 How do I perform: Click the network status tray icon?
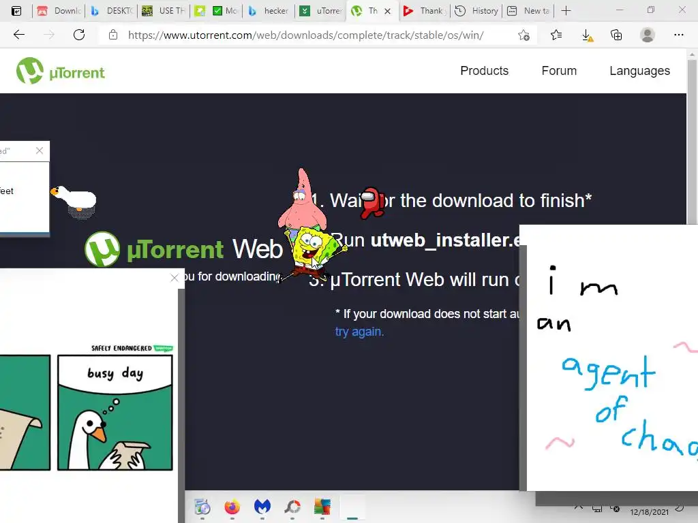(x=597, y=508)
